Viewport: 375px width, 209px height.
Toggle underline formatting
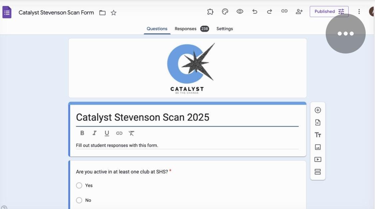click(x=107, y=133)
